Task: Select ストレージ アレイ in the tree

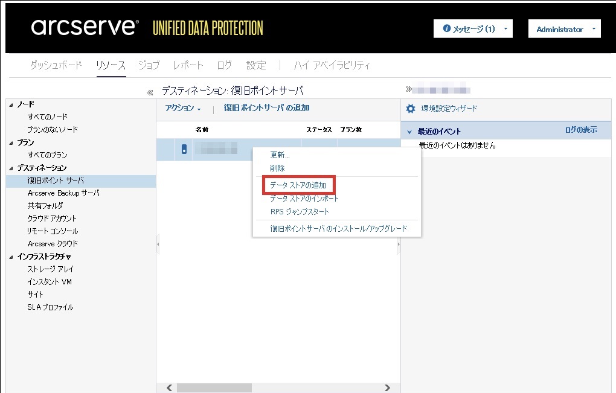Action: tap(50, 269)
